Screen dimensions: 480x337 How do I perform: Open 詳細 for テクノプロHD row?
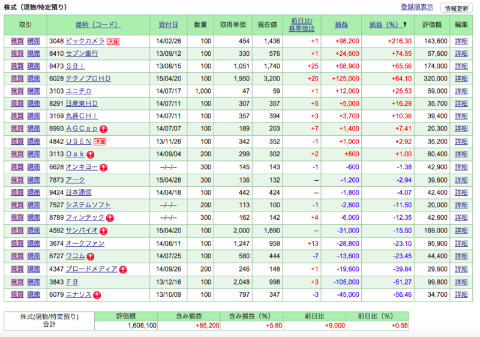coord(461,79)
